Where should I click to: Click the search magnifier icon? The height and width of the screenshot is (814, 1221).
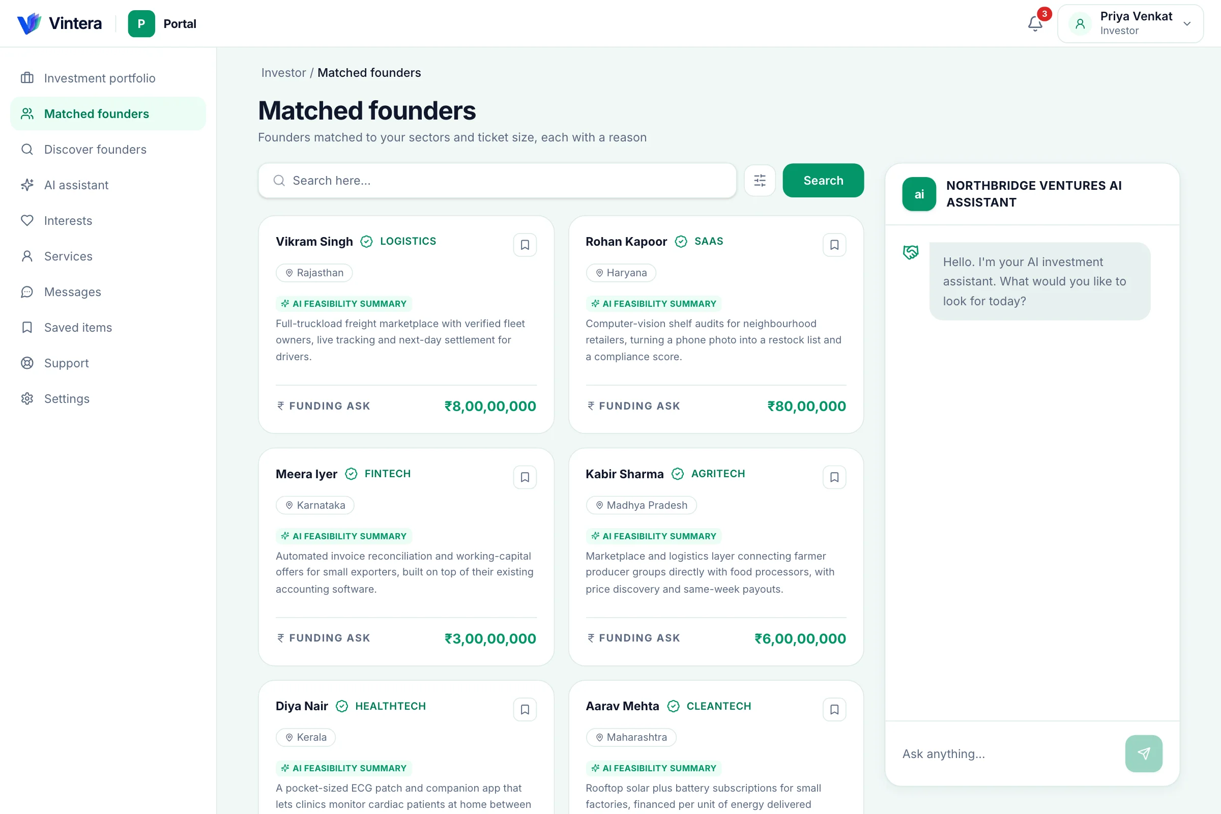tap(279, 180)
